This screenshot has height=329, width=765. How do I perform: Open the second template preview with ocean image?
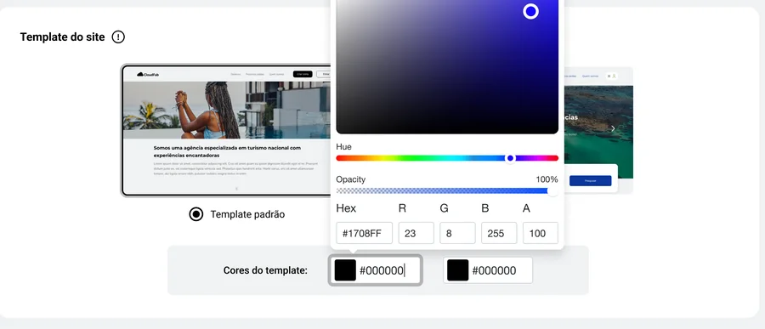pyautogui.click(x=598, y=130)
